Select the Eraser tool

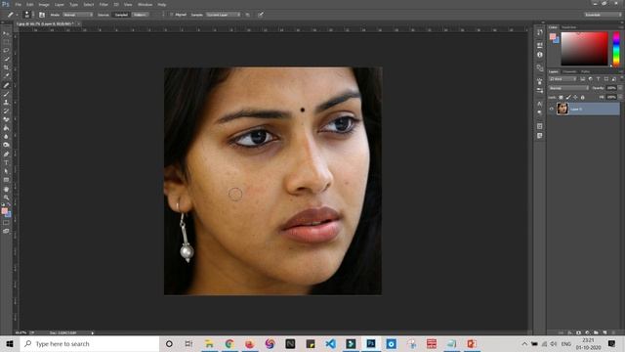(x=6, y=119)
